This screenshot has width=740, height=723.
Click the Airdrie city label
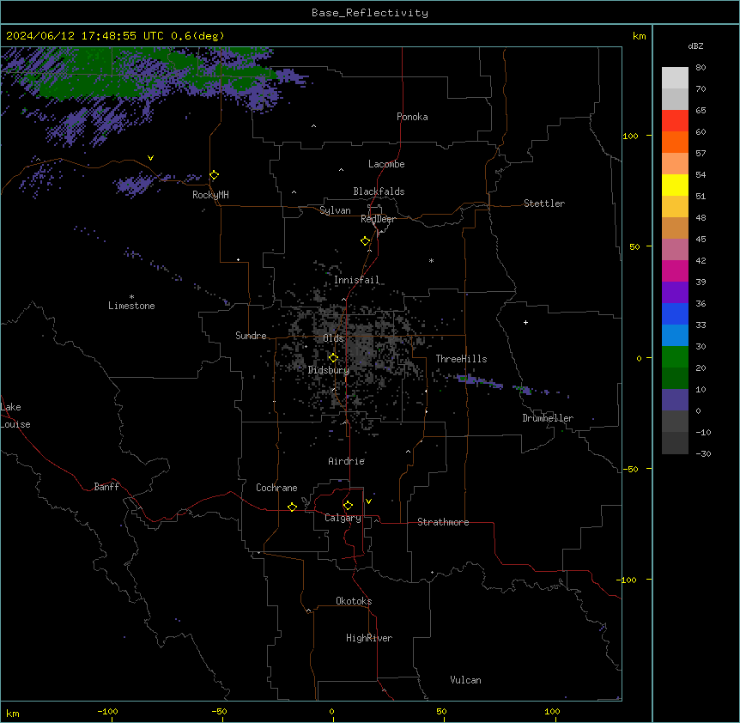pos(347,461)
